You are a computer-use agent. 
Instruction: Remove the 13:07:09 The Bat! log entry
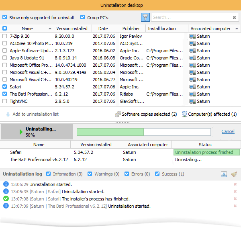pos(235,206)
